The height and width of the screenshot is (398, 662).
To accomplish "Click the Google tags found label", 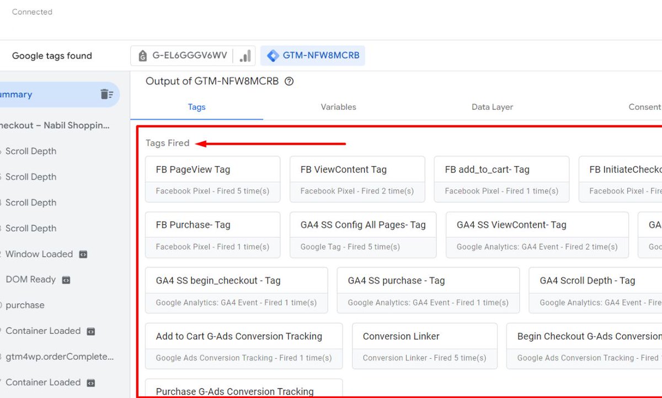I will [52, 56].
